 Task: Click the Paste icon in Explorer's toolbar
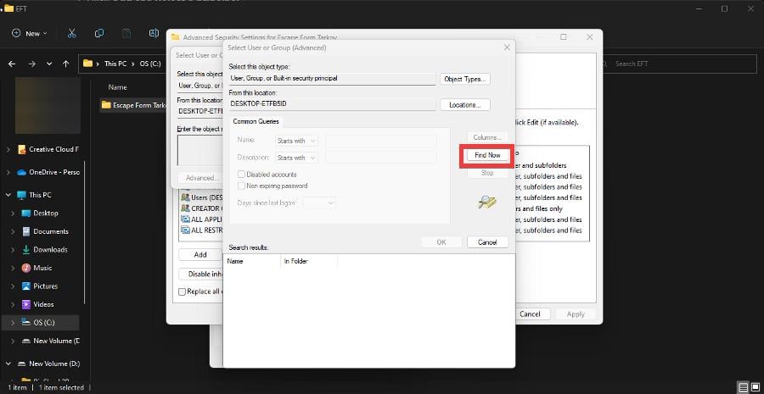pyautogui.click(x=126, y=33)
